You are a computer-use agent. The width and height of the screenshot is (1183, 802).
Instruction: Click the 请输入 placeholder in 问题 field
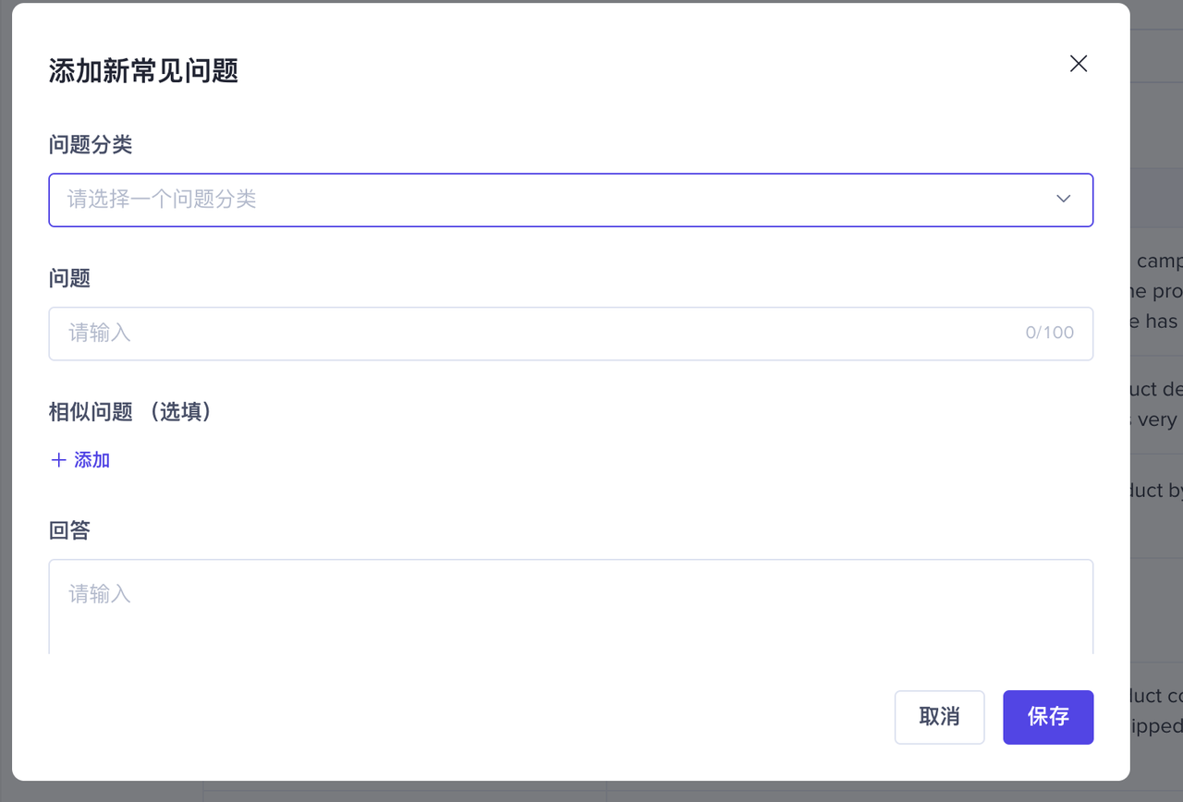point(100,334)
